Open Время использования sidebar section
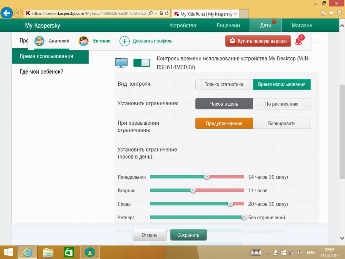Viewport: 345px width, 259px height. click(x=50, y=56)
